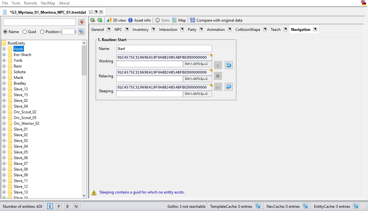The width and height of the screenshot is (368, 211).
Task: Expand the Bradley tree node
Action: pyautogui.click(x=4, y=83)
